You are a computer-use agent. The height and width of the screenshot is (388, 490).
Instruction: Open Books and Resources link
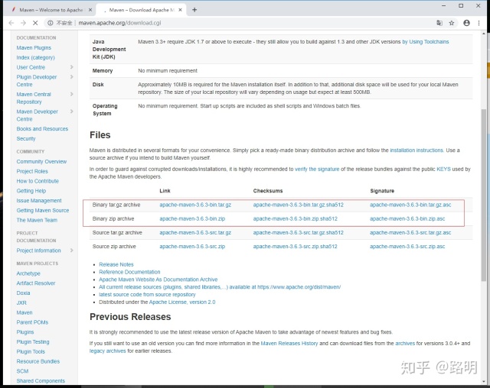(42, 129)
